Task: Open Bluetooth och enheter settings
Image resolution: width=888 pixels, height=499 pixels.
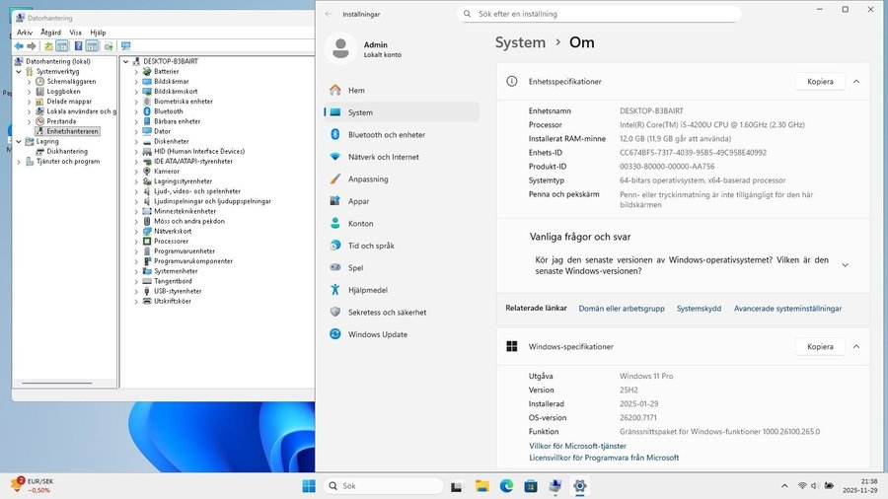Action: (x=386, y=134)
